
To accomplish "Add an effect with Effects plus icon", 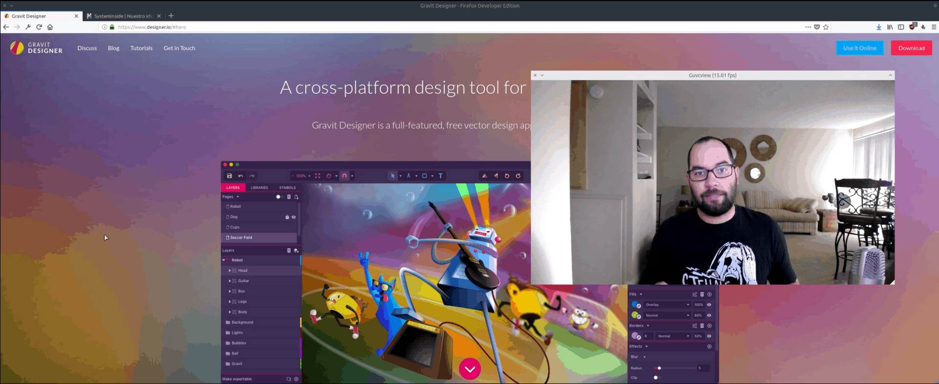I will tap(709, 346).
